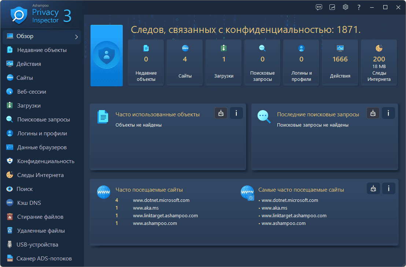The image size is (406, 267).
Task: Show info for frequently used objects panel
Action: [236, 113]
